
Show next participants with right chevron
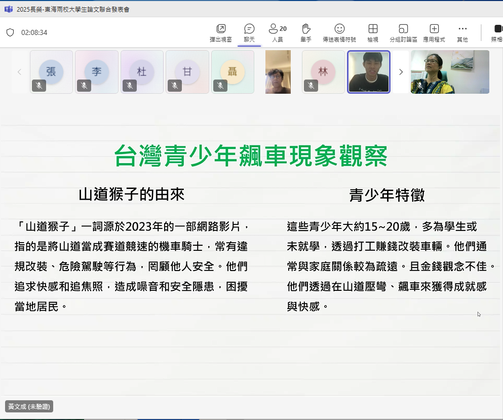[x=401, y=72]
